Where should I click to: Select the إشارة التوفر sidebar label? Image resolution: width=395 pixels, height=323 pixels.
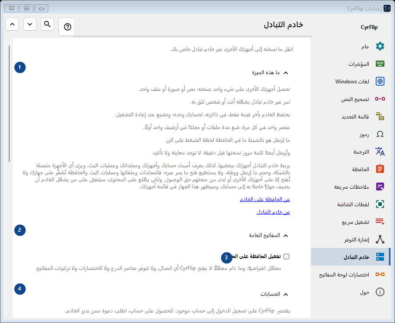tap(356, 240)
